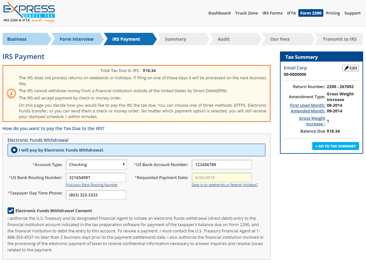366x263 pixels.
Task: Open Truck Zone in top navigation
Action: tap(246, 13)
